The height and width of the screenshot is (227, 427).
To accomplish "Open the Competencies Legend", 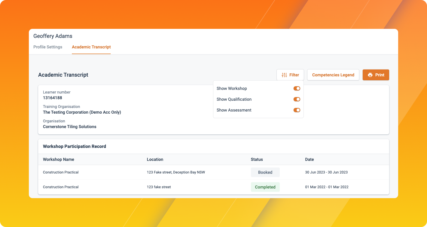I will pos(333,75).
